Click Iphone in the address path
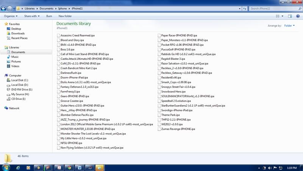The height and width of the screenshot is (171, 303). [x=62, y=9]
